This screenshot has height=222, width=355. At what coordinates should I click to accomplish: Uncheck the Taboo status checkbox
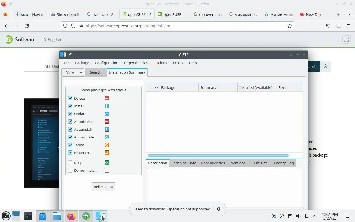(70, 145)
